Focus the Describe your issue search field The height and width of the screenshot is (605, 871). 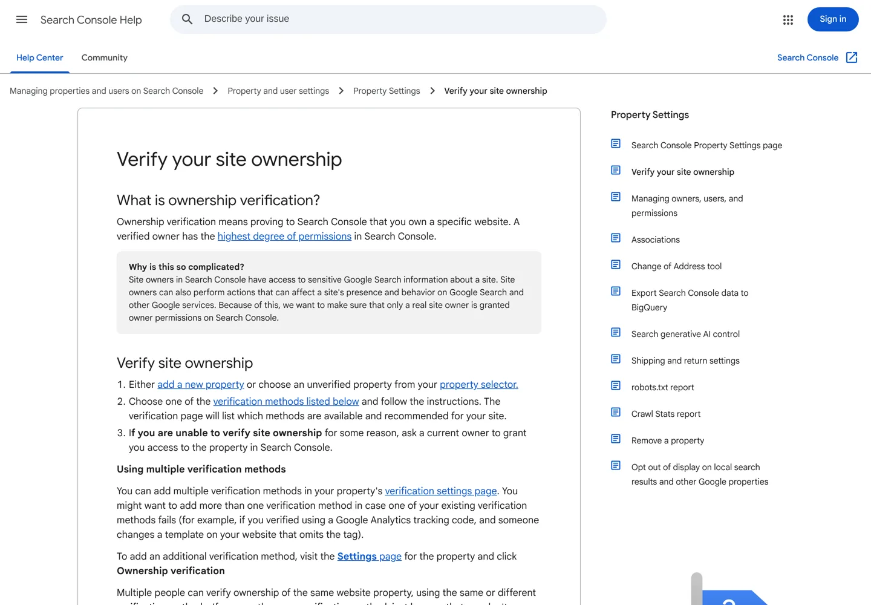388,19
